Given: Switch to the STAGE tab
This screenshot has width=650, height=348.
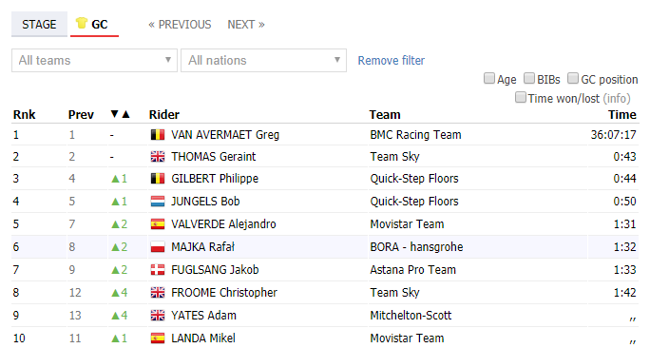Looking at the screenshot, I should click(39, 25).
